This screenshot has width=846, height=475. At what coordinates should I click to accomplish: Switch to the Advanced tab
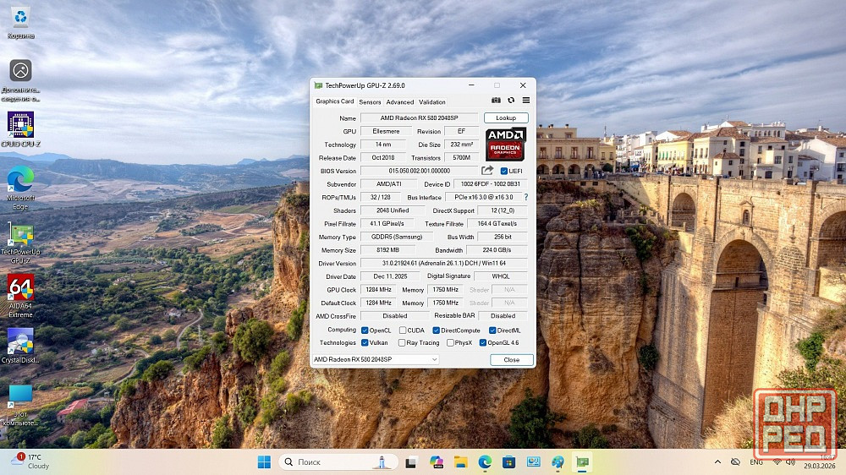(x=400, y=101)
